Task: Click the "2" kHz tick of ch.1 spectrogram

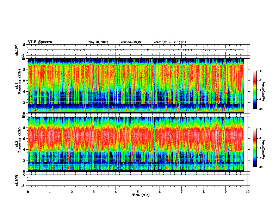Action: click(x=25, y=103)
